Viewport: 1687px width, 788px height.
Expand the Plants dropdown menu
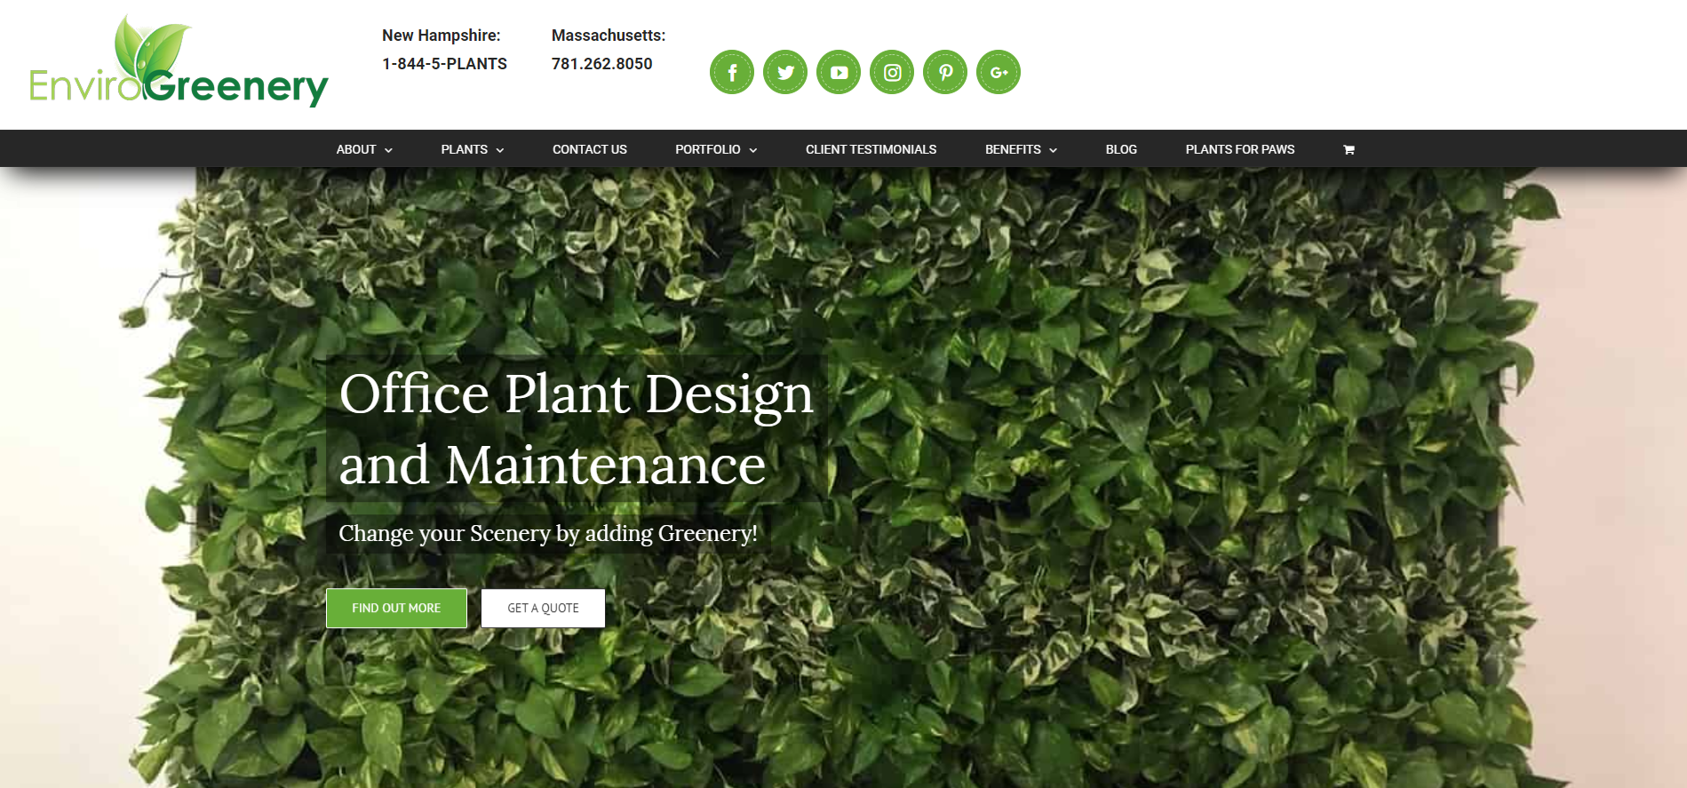click(472, 149)
